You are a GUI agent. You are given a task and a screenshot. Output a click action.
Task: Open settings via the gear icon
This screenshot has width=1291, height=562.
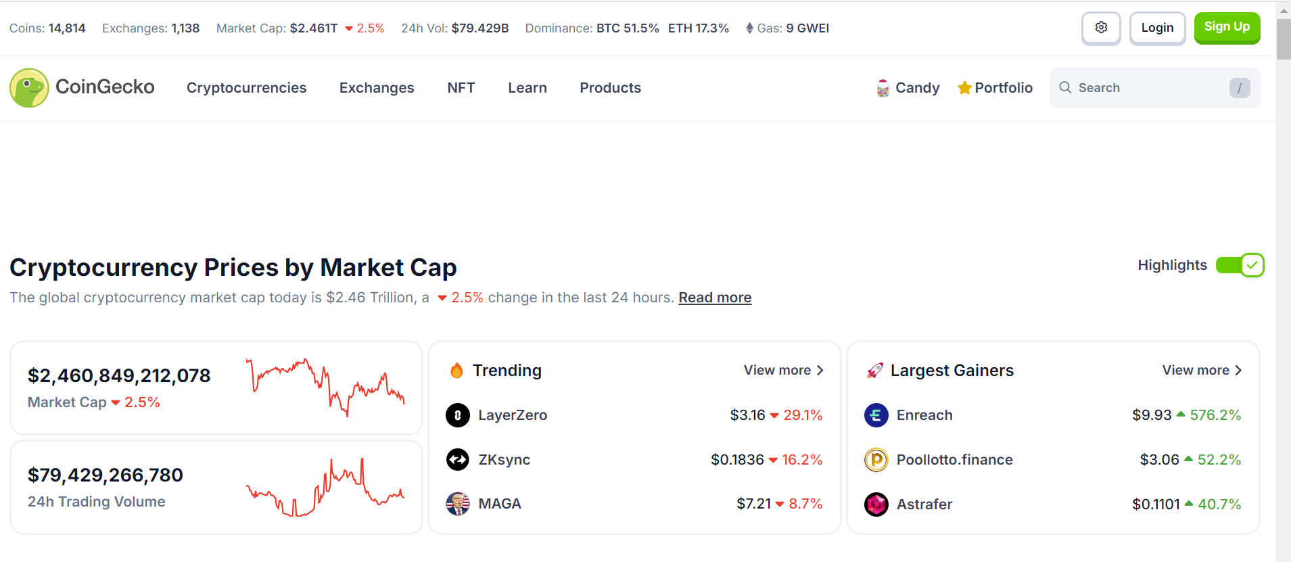(1101, 28)
